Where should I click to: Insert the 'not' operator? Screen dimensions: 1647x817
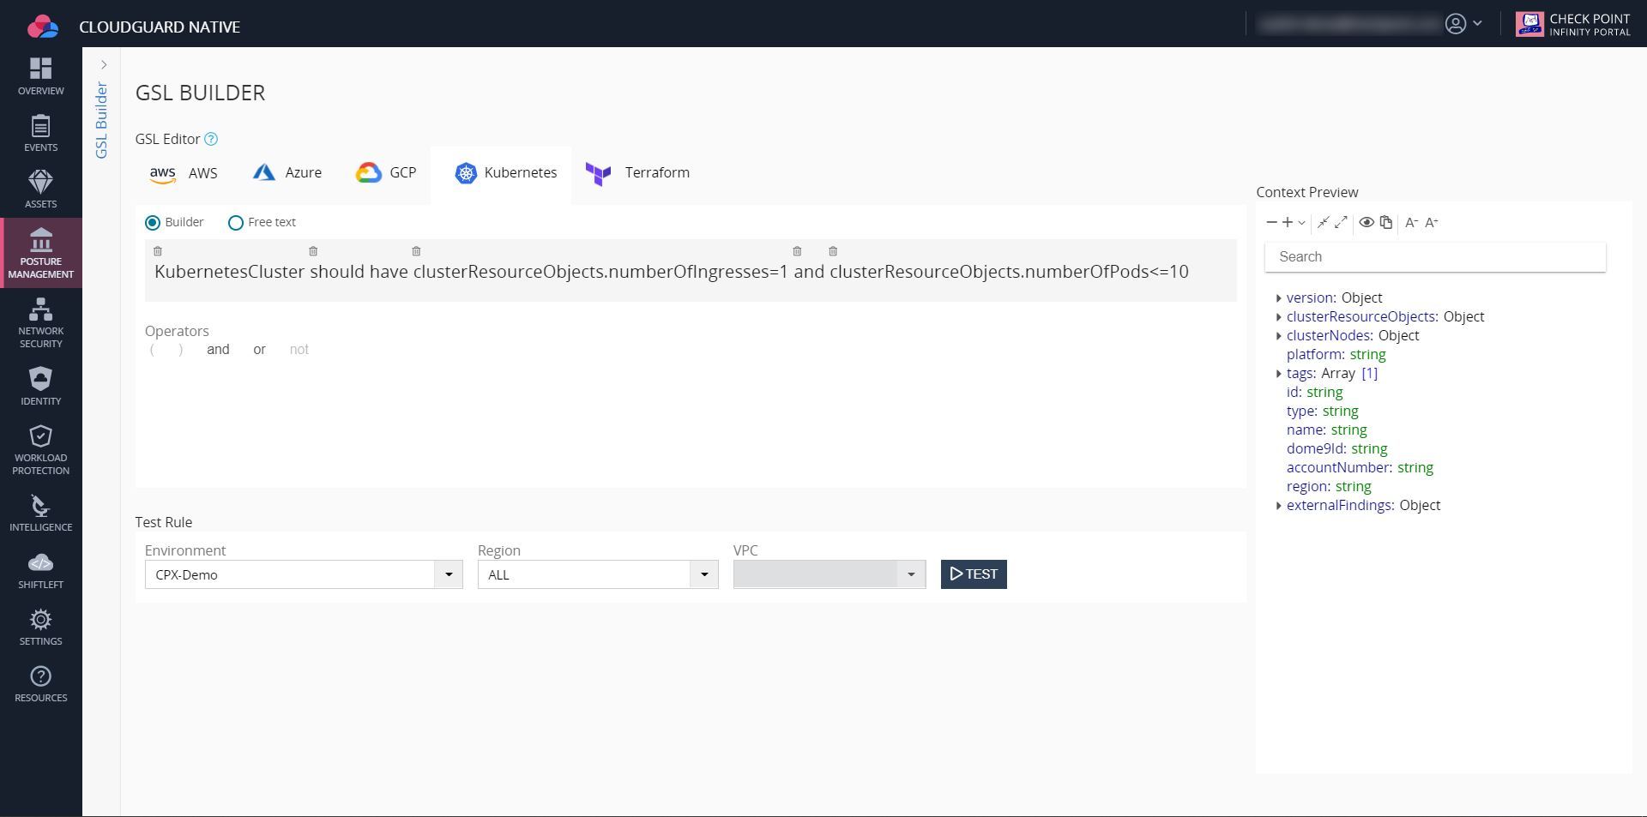point(299,350)
